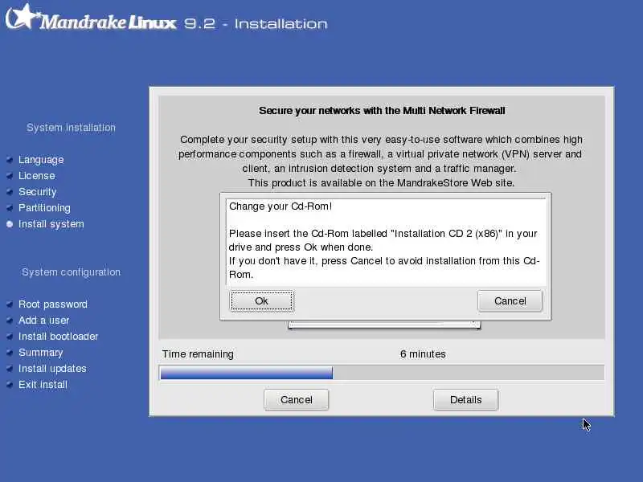The height and width of the screenshot is (482, 643).
Task: Select the Install updates step
Action: 52,369
